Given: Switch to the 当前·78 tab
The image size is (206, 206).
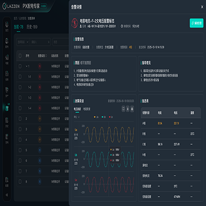Looking at the screenshot, I should tap(19, 27).
